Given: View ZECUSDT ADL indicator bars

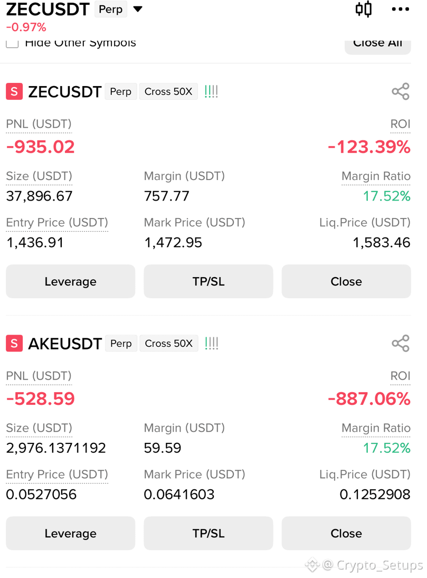Looking at the screenshot, I should tap(211, 91).
